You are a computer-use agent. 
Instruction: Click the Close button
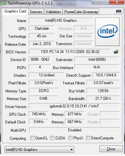111,149
